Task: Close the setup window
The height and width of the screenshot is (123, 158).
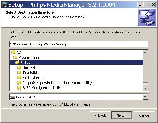Action: (x=153, y=5)
